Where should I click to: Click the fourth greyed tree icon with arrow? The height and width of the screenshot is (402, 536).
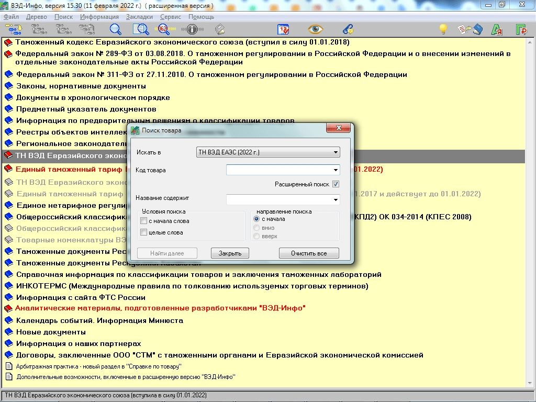pyautogui.click(x=87, y=30)
